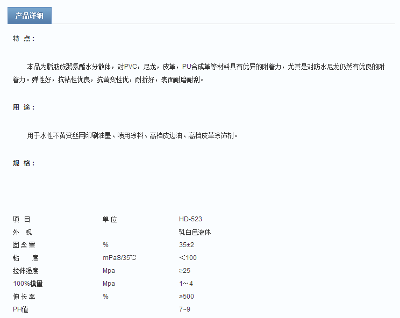Screen dimensions: 400x318
Task: Click the mPaS/35℃ unit cell
Action: (119, 258)
